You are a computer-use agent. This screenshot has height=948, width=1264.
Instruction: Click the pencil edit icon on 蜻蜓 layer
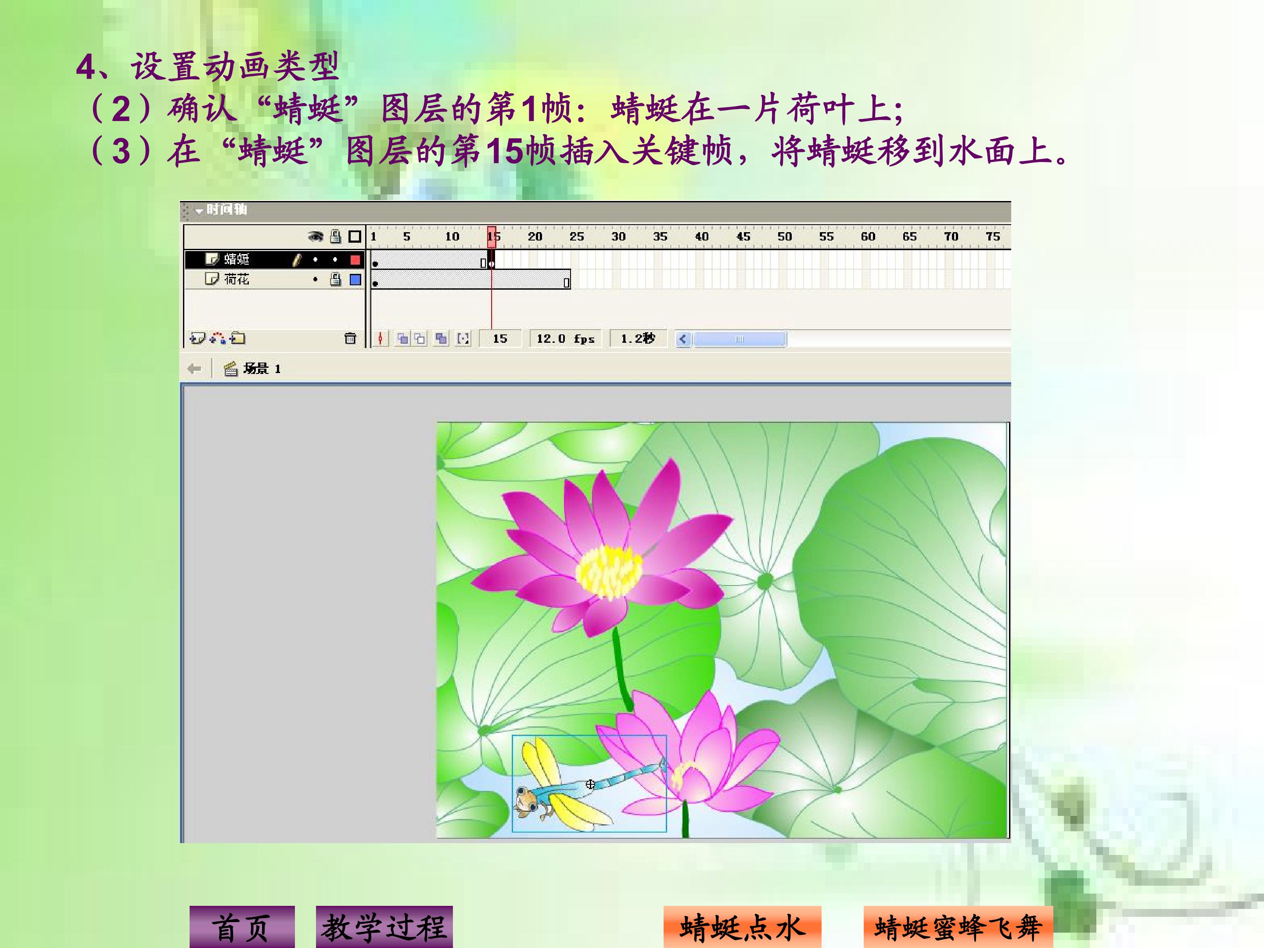(x=297, y=260)
